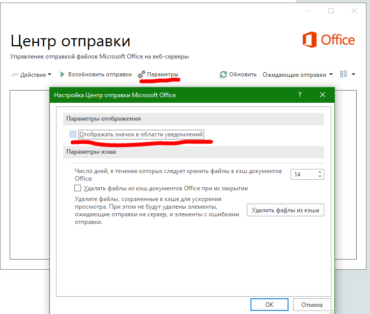Click the green refresh arrows icon
Image resolution: width=370 pixels, height=314 pixels.
coord(223,74)
